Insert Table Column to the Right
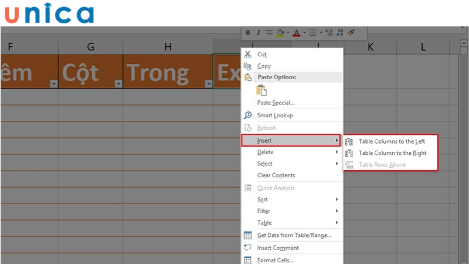 click(392, 153)
